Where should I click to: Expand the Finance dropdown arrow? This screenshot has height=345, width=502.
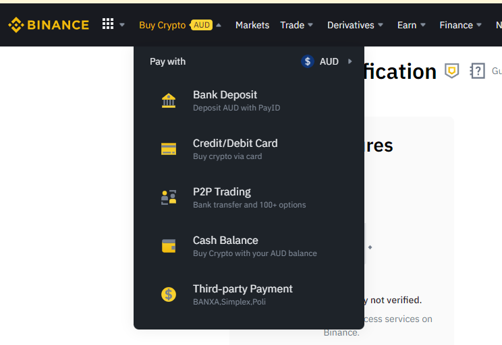pyautogui.click(x=479, y=25)
